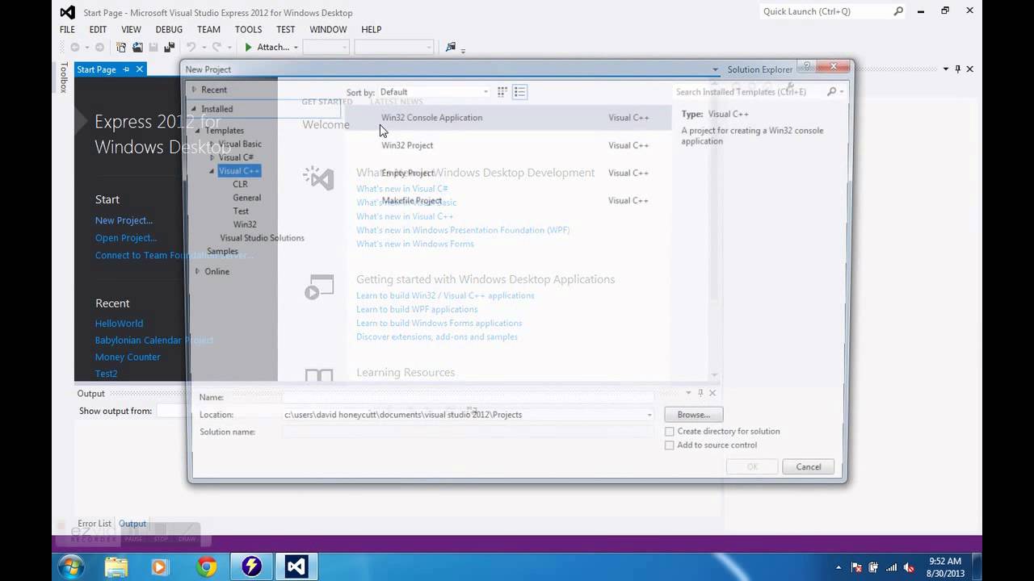Select Win32 Console Application template
Viewport: 1034px width, 581px height.
(x=509, y=118)
